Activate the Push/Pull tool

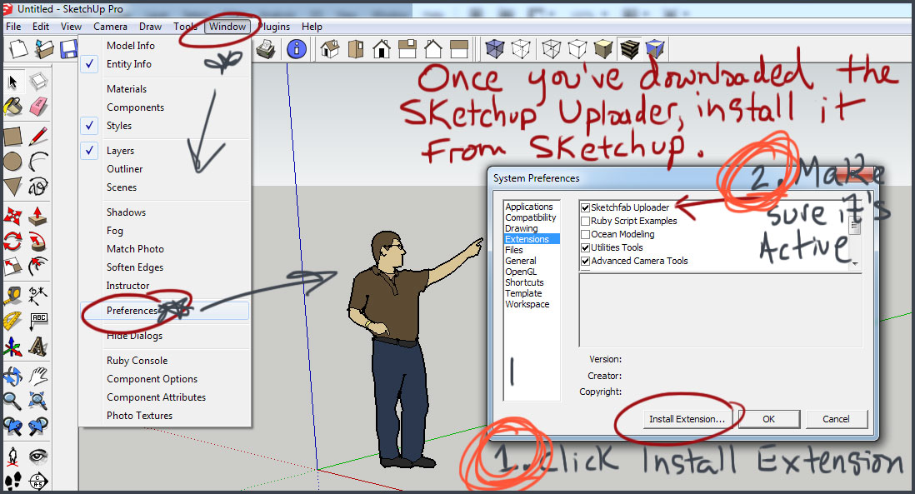pos(37,216)
